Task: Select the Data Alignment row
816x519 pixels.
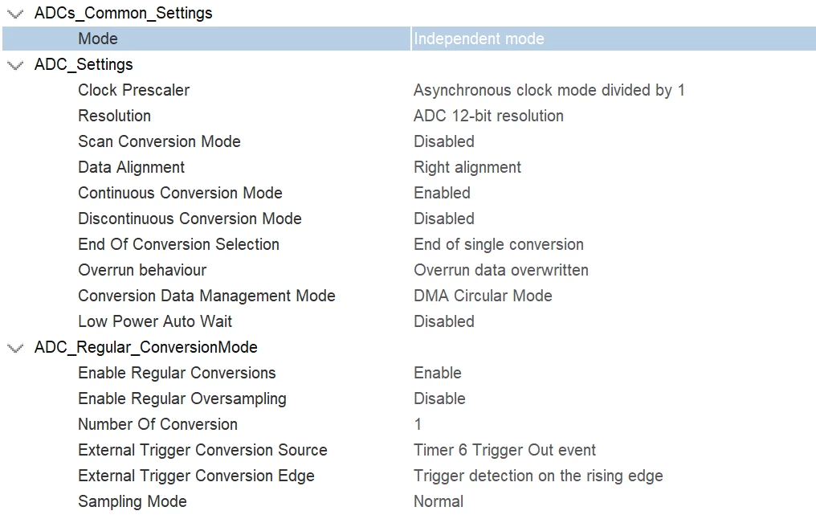Action: 408,167
